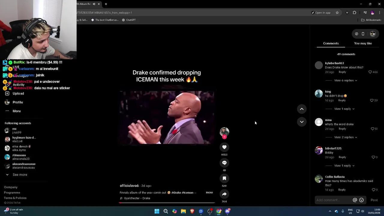384x216 pixels.
Task: Open the emoji picker in the comment box
Action: pyautogui.click(x=361, y=200)
